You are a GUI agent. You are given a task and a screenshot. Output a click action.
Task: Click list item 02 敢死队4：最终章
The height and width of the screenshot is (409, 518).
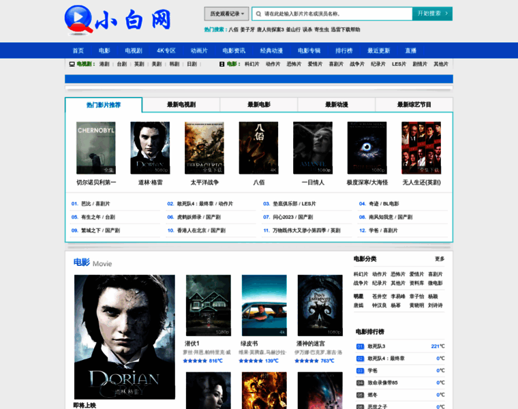[205, 204]
